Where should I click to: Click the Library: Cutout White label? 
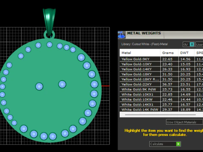click(x=145, y=44)
